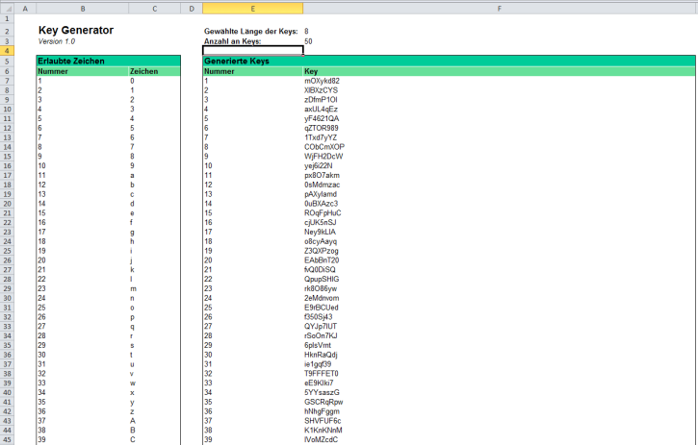The image size is (698, 445).
Task: Select the key Z3QXPzog
Action: click(321, 251)
